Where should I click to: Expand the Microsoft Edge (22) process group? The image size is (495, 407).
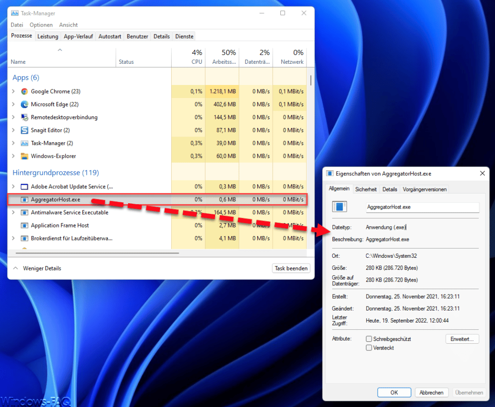click(13, 104)
